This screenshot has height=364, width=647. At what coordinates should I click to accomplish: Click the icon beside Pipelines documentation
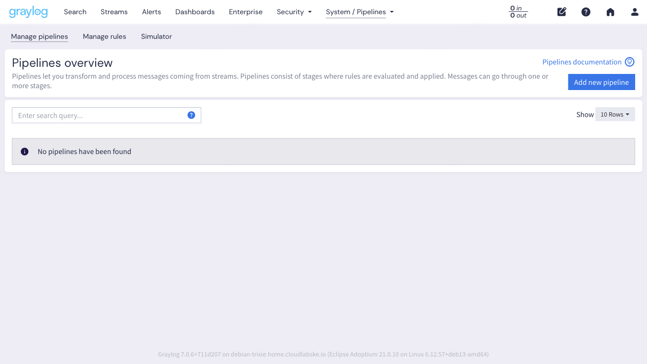pyautogui.click(x=629, y=62)
